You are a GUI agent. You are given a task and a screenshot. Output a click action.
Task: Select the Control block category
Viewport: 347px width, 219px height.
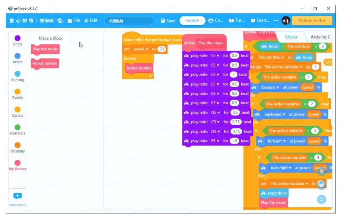coord(17,112)
